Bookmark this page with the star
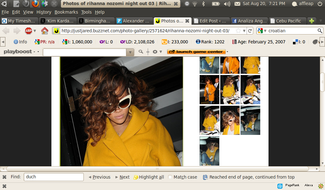This screenshot has width=325, height=190. coord(238,31)
